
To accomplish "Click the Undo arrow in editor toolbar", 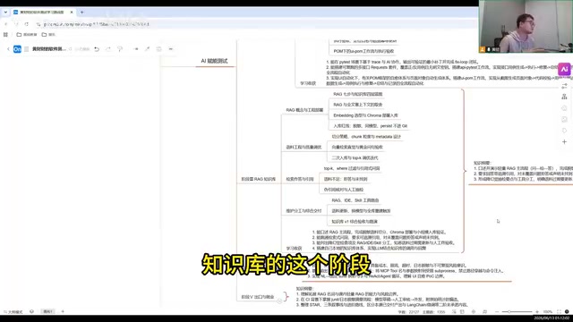I will point(97,49).
